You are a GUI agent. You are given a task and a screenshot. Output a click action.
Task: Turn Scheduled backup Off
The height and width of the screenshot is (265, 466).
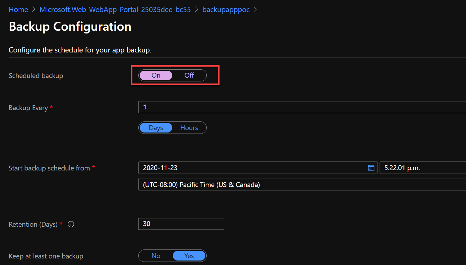[189, 75]
